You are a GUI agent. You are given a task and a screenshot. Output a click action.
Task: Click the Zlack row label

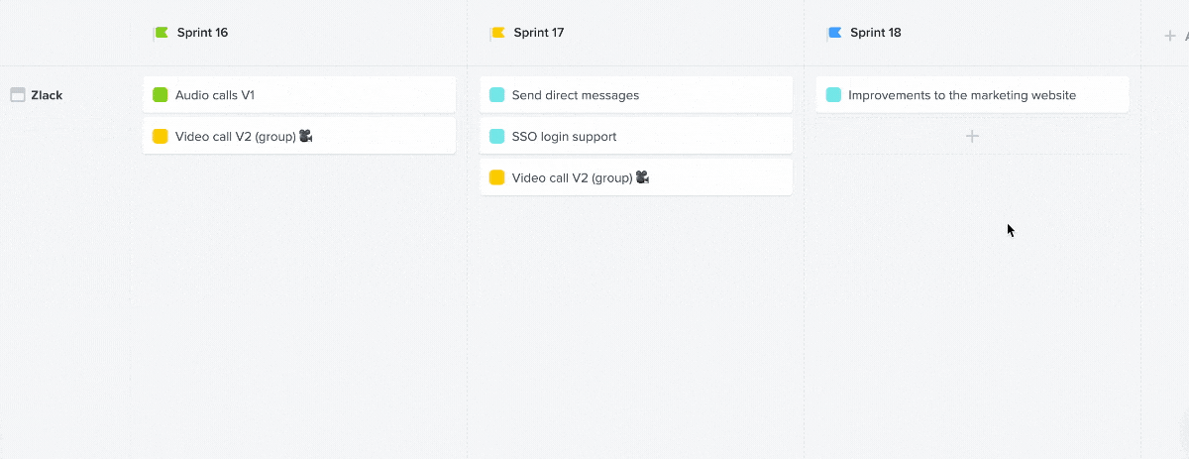tap(47, 95)
